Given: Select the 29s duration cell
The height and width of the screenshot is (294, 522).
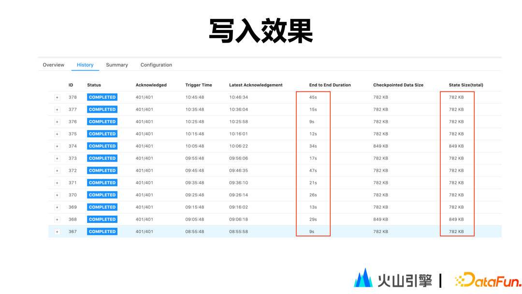Looking at the screenshot, I should pyautogui.click(x=313, y=220).
